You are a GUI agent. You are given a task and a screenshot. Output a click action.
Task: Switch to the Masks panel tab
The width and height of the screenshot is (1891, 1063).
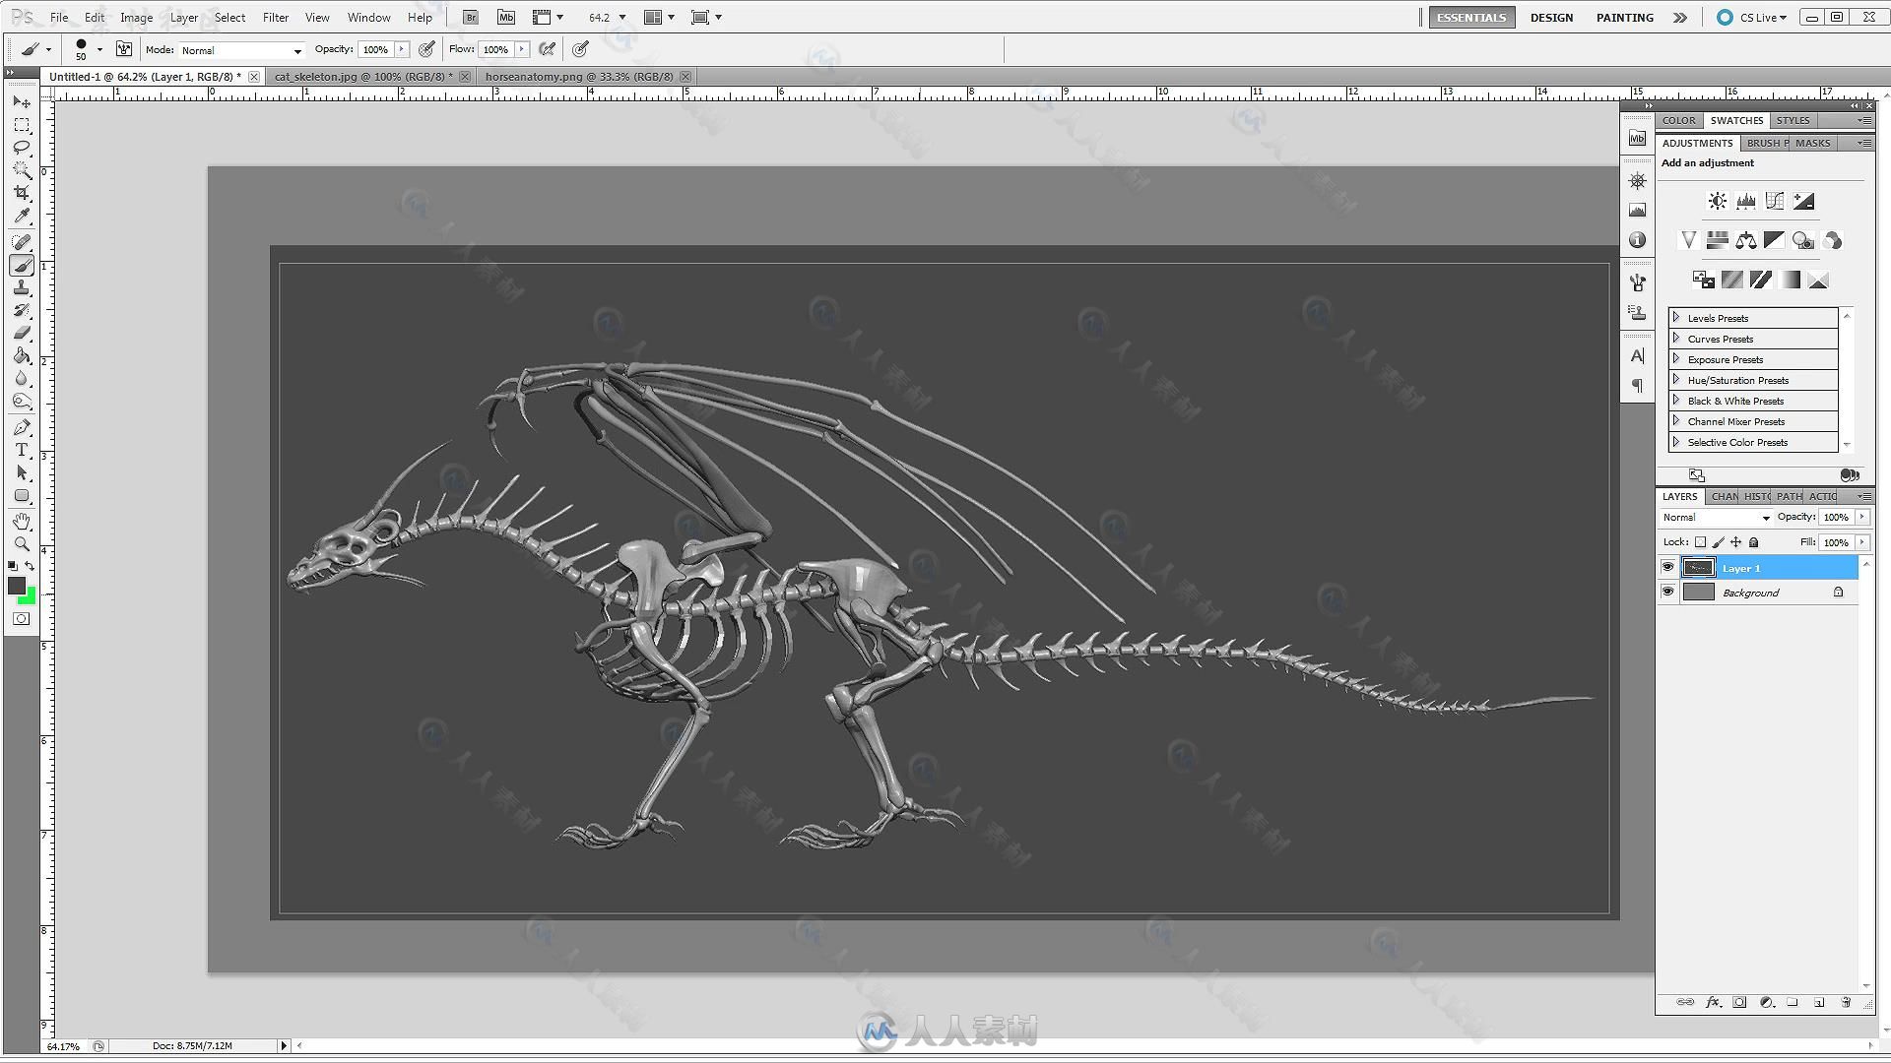tap(1812, 143)
